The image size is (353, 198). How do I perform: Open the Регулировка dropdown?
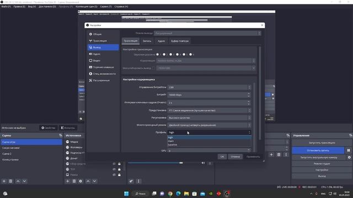(x=209, y=118)
